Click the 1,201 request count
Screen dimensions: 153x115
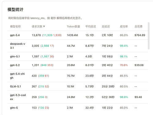click(35, 65)
